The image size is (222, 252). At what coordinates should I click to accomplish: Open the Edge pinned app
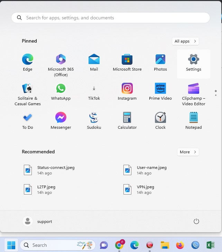click(x=27, y=63)
